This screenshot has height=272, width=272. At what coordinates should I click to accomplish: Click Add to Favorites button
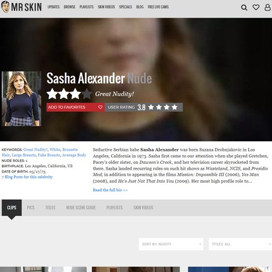[76, 107]
